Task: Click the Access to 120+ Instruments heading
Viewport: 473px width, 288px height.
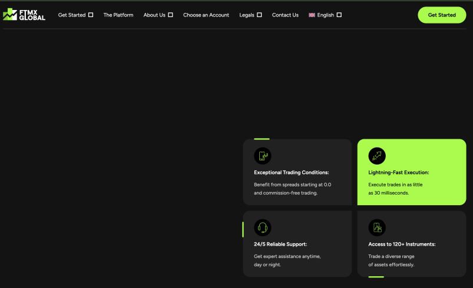Action: (x=402, y=244)
